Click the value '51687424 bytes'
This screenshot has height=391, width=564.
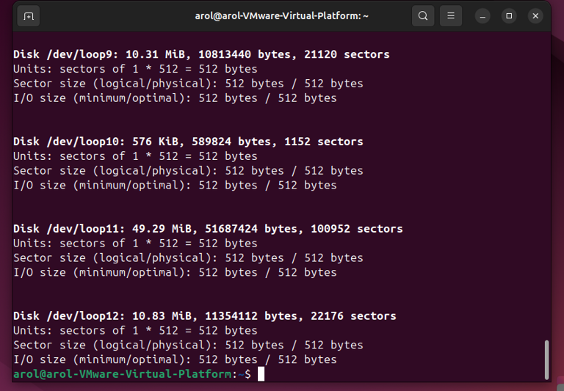(251, 230)
